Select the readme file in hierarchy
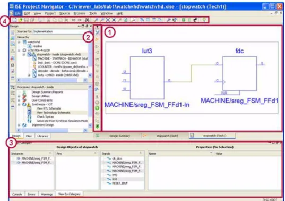Viewport: 285px width, 201px height. point(37,46)
